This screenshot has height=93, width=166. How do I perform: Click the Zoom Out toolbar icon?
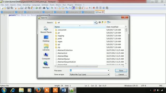click(55, 8)
